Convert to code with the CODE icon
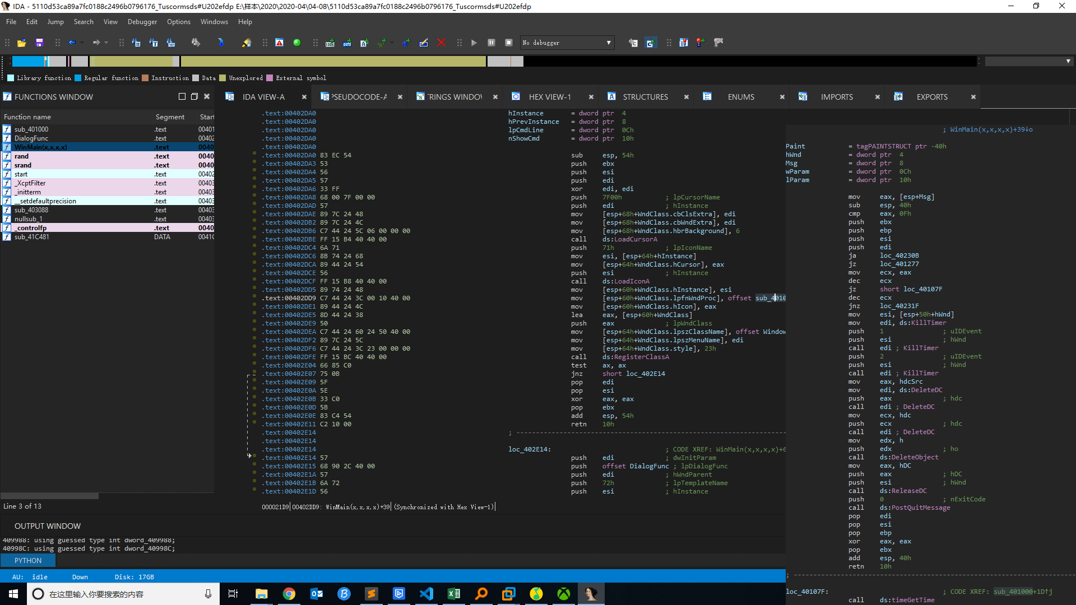1076x605 pixels. point(330,43)
